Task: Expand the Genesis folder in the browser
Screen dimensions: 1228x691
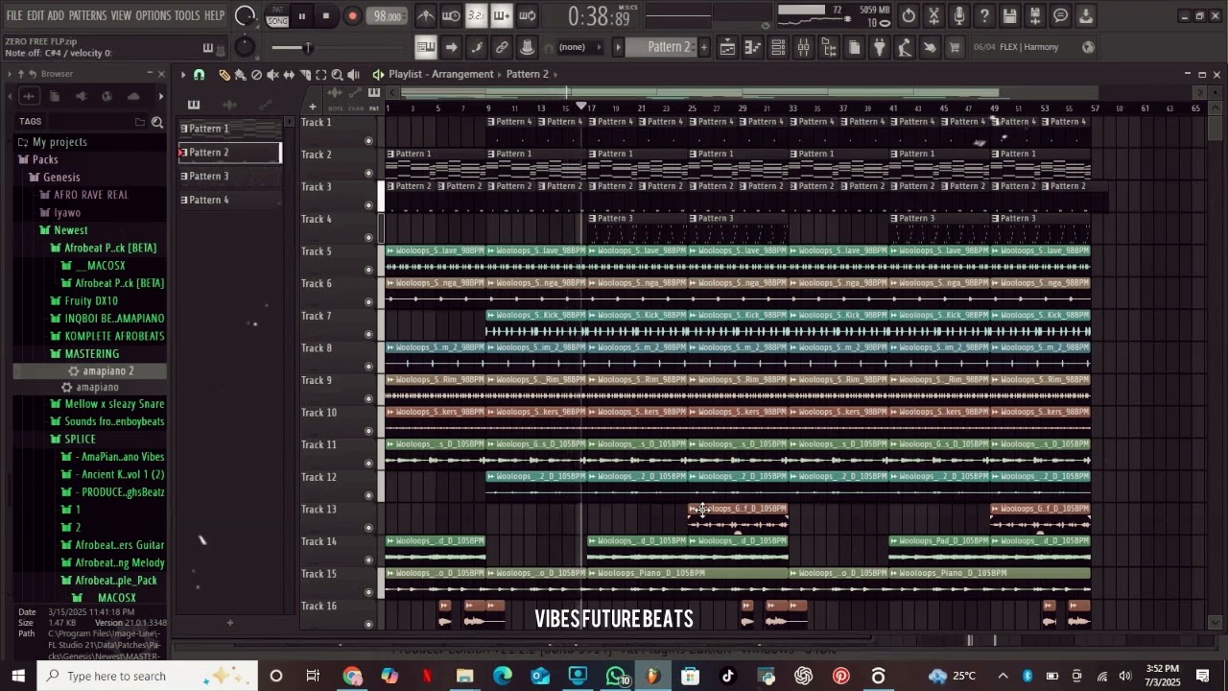Action: 61,178
